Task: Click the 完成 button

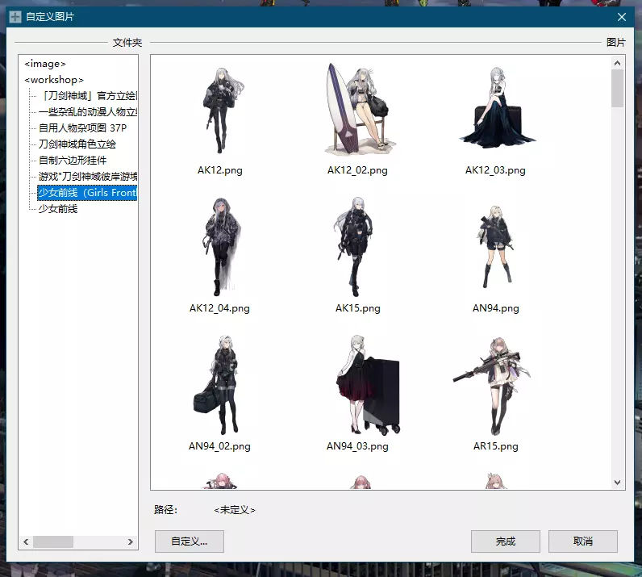Action: [x=506, y=541]
